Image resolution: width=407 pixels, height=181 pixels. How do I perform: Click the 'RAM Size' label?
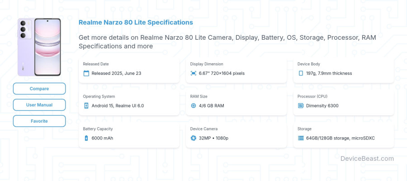199,96
